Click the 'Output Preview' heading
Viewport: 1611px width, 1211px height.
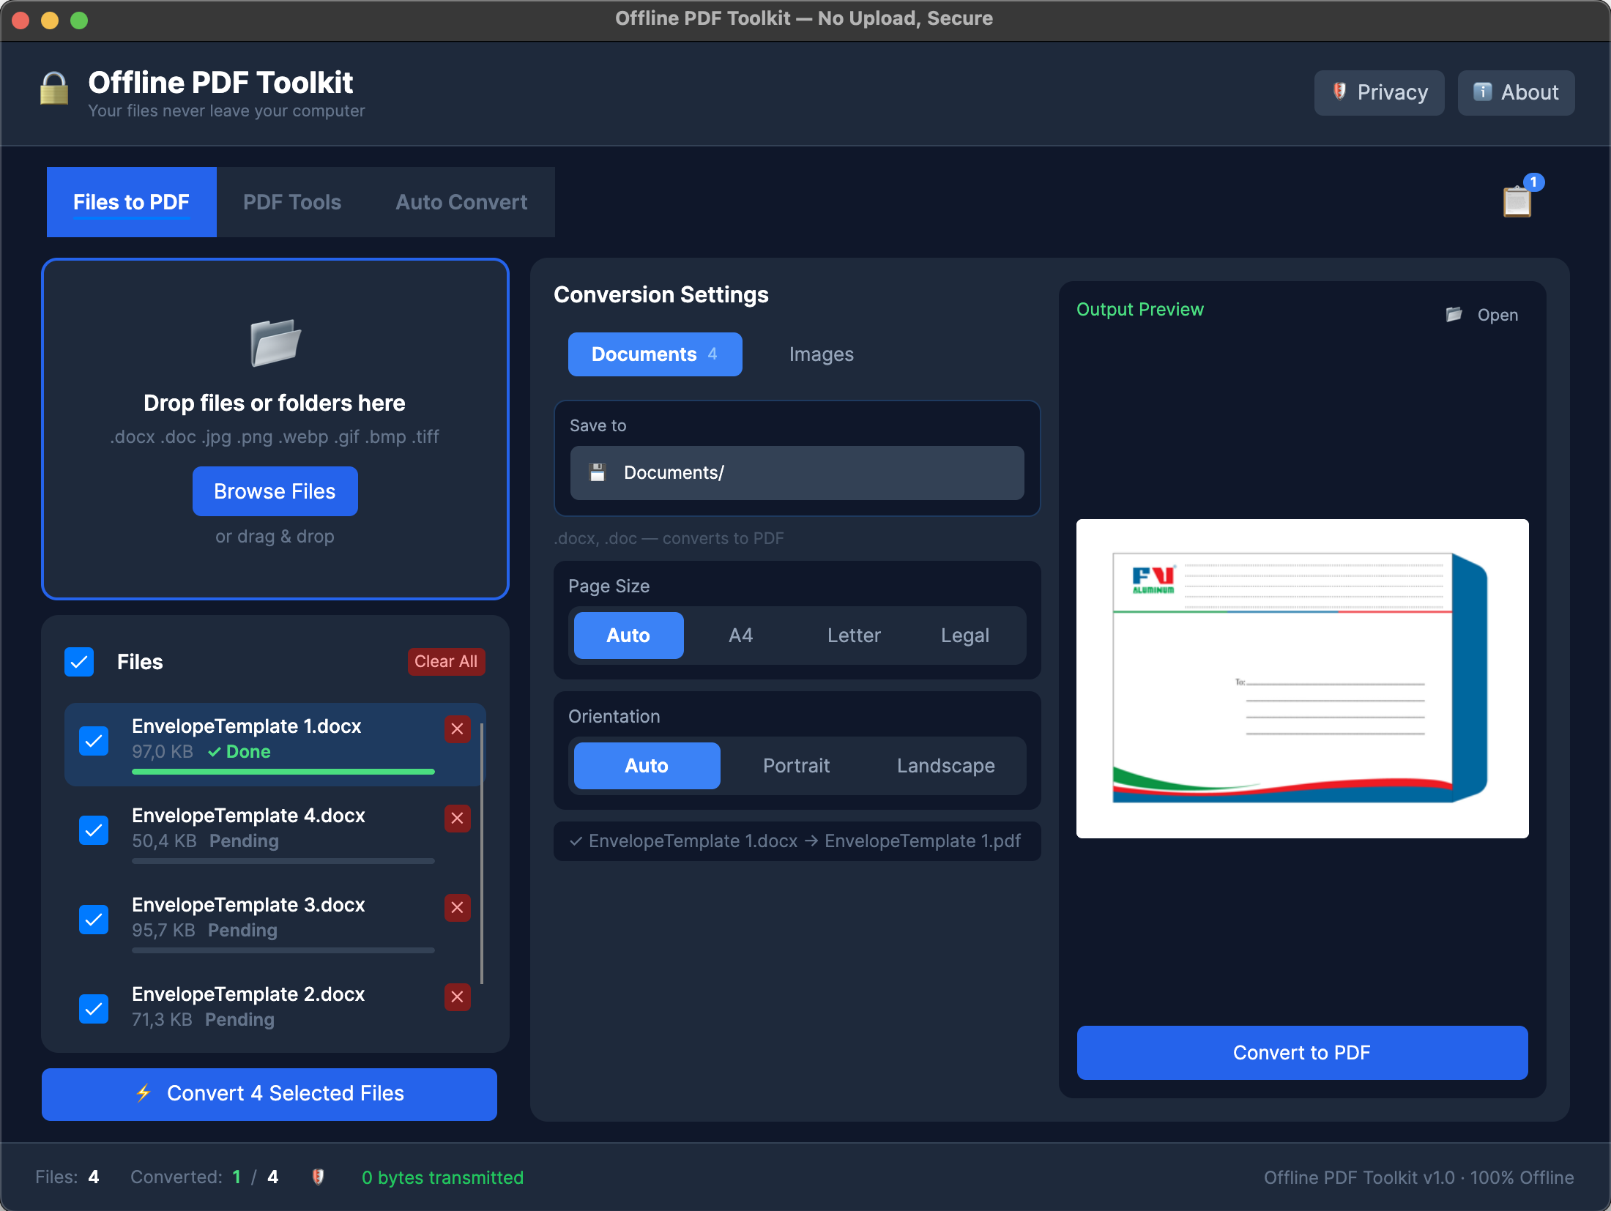(1140, 310)
